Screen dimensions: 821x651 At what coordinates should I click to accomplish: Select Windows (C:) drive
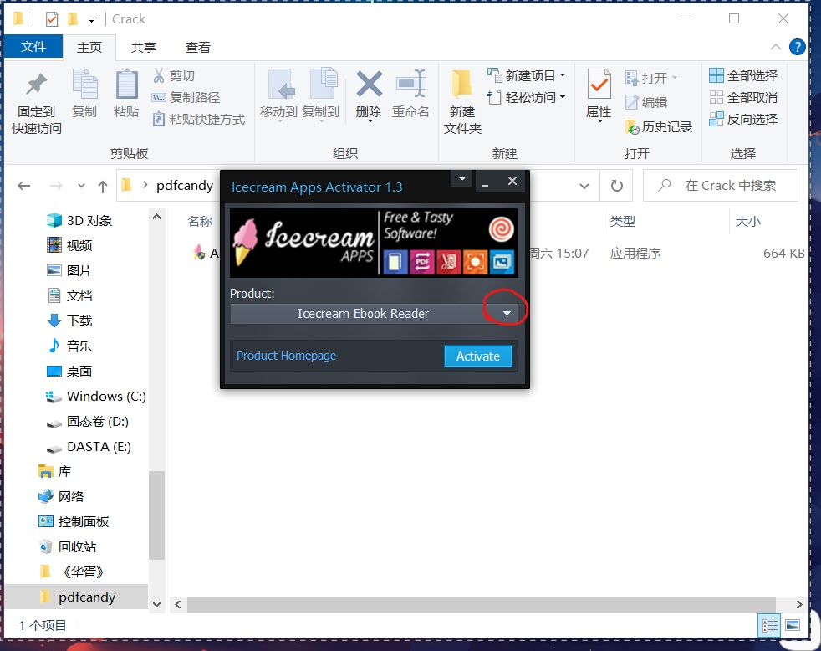96,397
